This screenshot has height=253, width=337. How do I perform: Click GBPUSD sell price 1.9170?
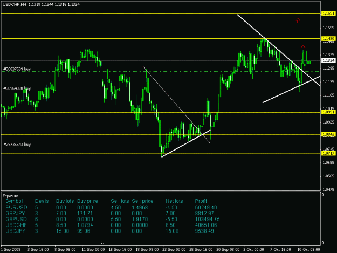[x=140, y=219]
